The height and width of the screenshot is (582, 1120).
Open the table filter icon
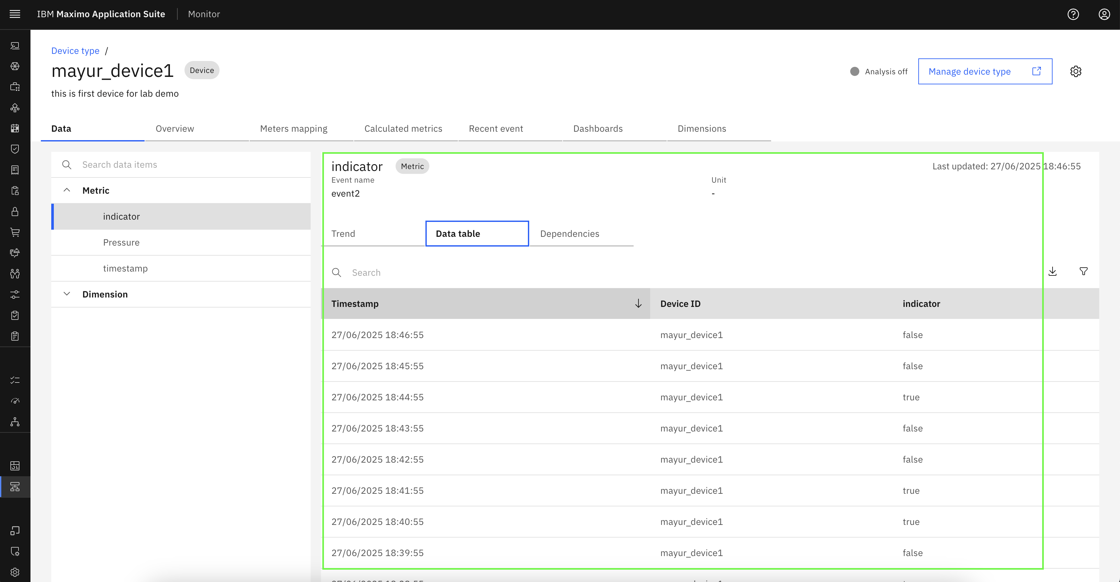tap(1083, 272)
